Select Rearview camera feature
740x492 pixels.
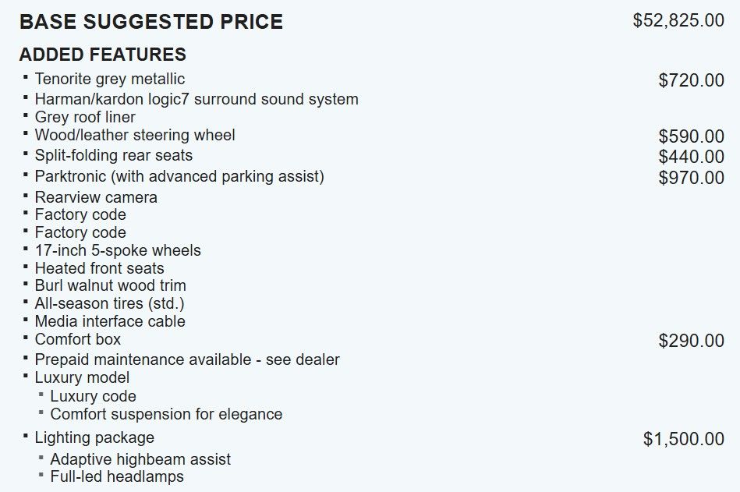click(96, 197)
